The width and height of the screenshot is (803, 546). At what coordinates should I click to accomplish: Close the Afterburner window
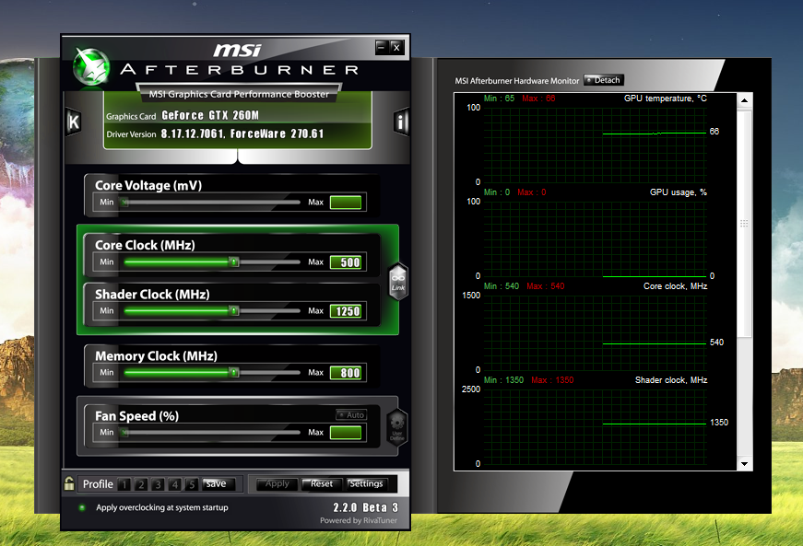[x=397, y=48]
